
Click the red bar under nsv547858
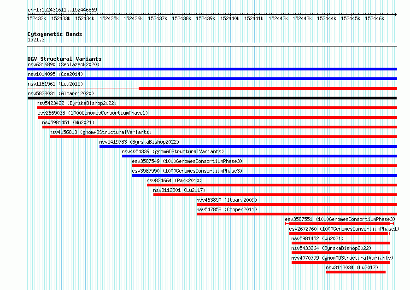click(297, 214)
